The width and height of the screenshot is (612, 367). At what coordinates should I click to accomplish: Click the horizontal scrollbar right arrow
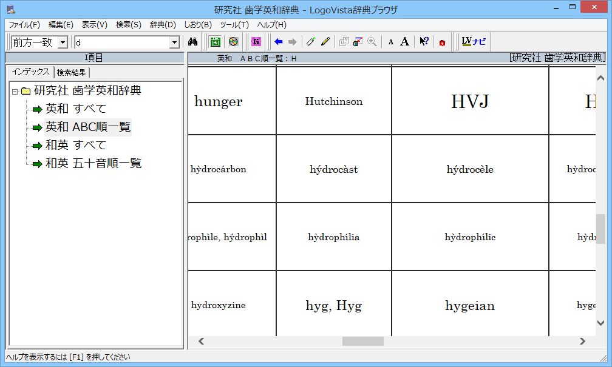(582, 342)
